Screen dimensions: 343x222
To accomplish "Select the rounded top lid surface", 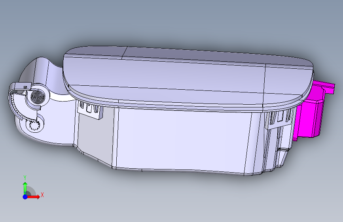I will [x=188, y=77].
